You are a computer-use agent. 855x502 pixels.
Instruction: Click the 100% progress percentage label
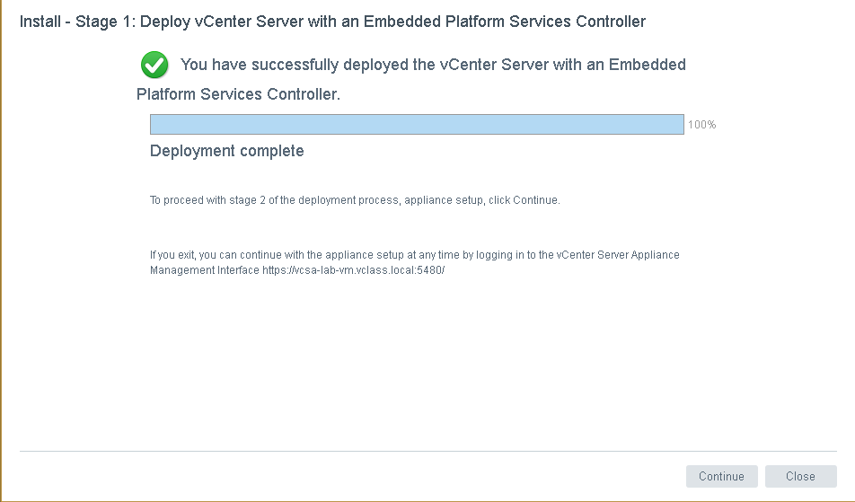tap(701, 125)
